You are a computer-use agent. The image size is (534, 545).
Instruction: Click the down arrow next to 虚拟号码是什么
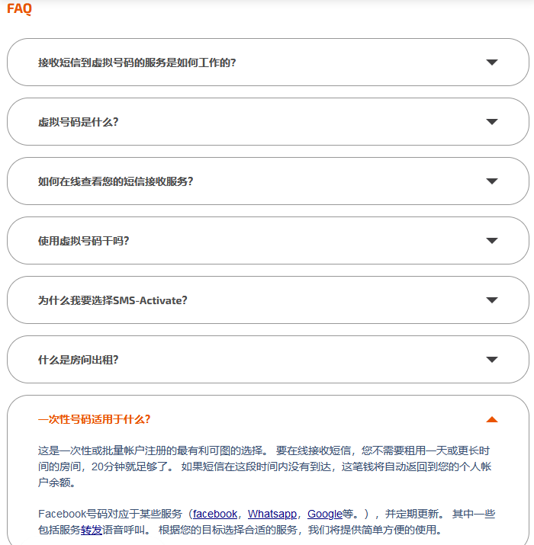click(x=492, y=122)
